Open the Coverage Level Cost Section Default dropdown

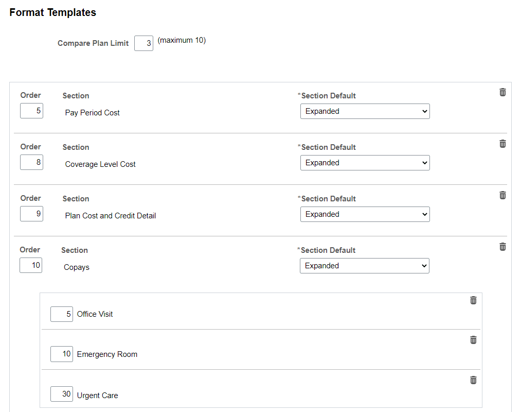pos(365,163)
